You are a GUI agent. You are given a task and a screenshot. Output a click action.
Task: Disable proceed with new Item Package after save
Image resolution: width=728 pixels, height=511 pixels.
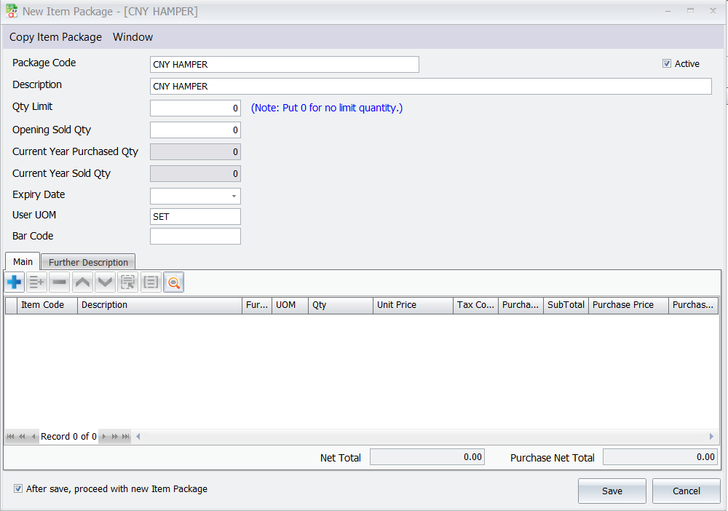tap(17, 488)
